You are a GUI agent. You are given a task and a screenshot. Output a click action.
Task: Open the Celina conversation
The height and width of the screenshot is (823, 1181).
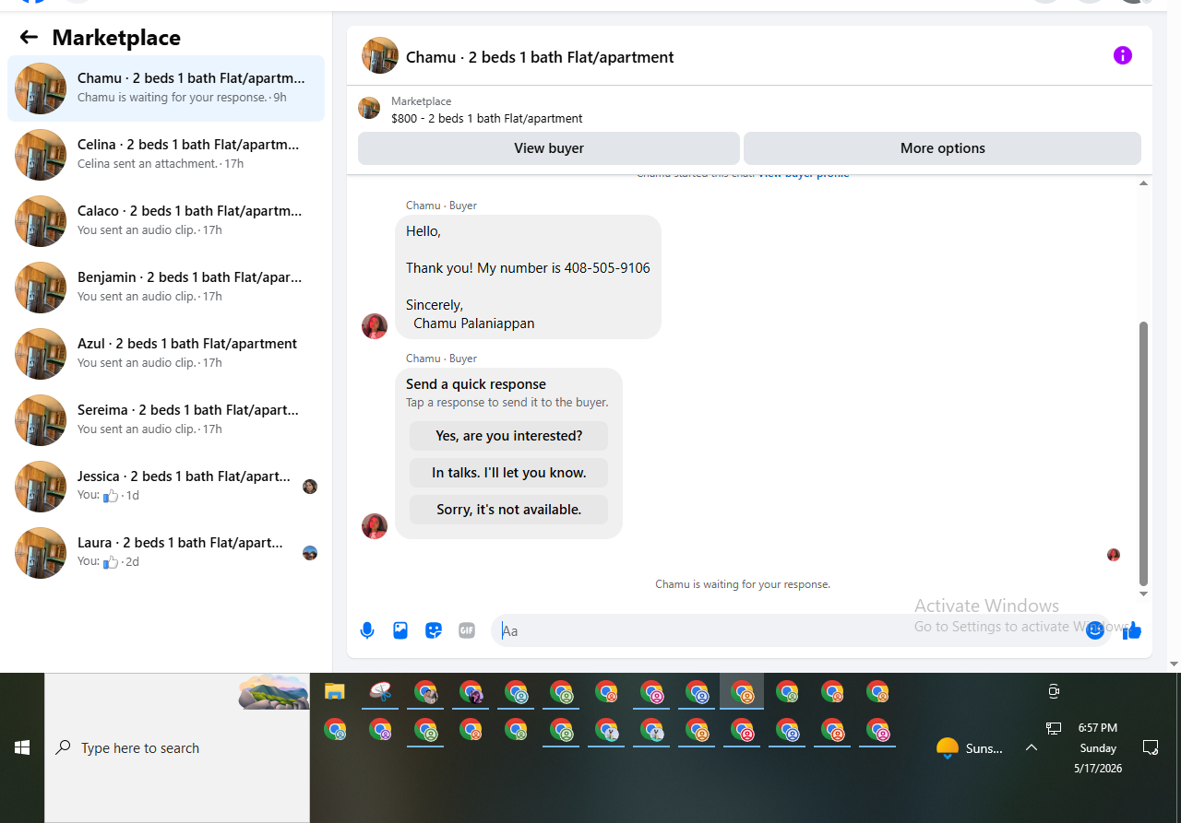point(166,155)
